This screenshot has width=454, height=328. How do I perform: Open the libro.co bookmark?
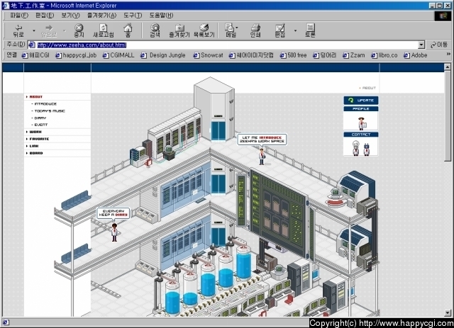tap(384, 55)
